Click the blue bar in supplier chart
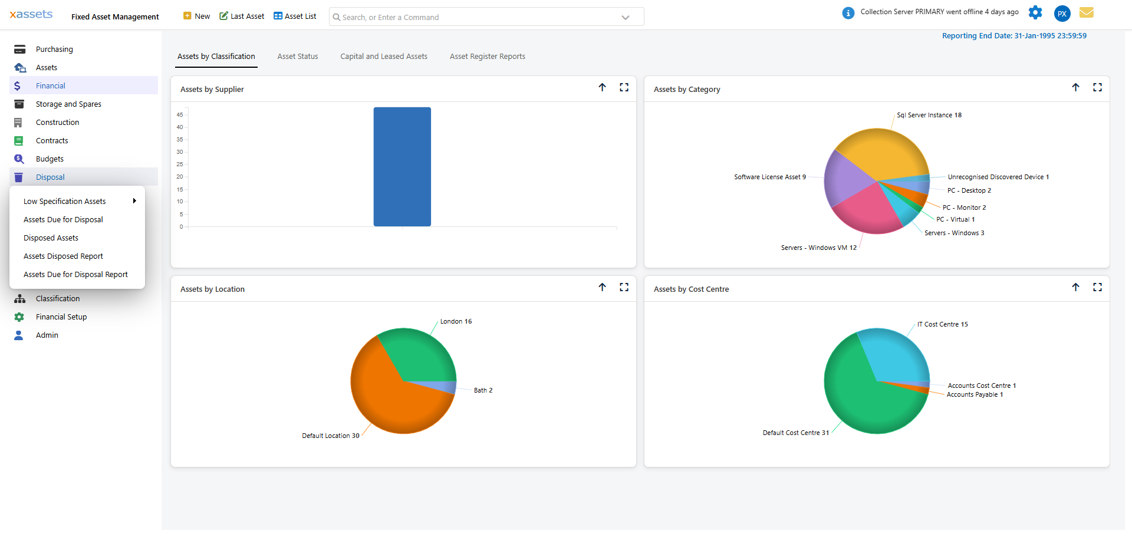Image resolution: width=1132 pixels, height=537 pixels. (x=402, y=167)
